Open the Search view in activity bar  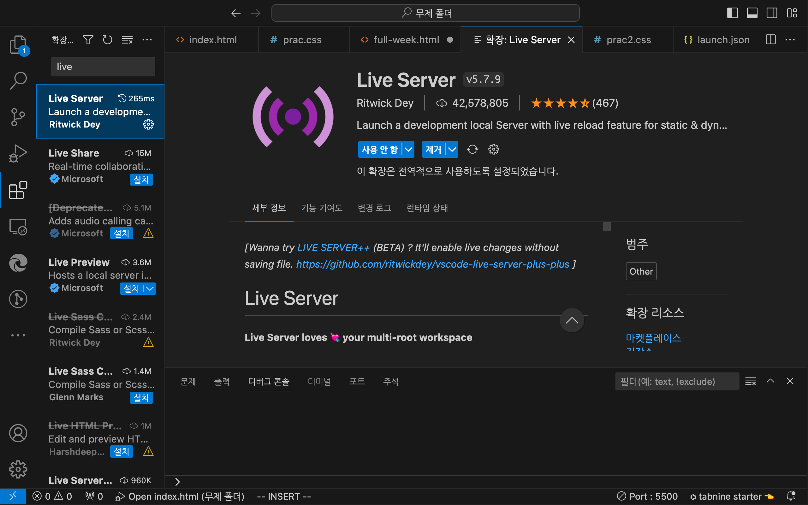tap(18, 80)
